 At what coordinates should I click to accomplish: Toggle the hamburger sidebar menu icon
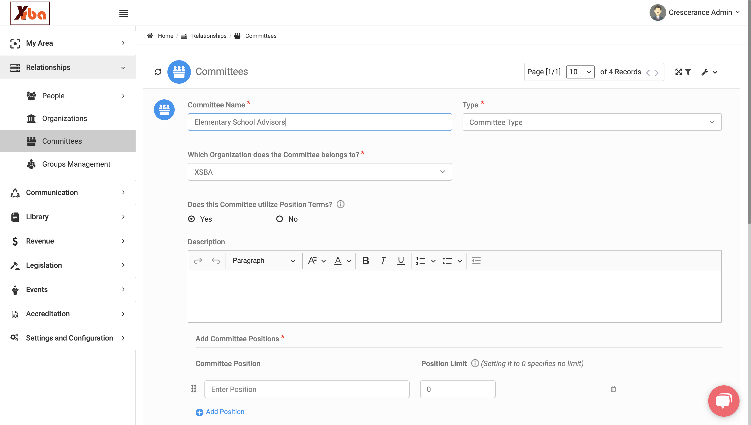(x=123, y=13)
